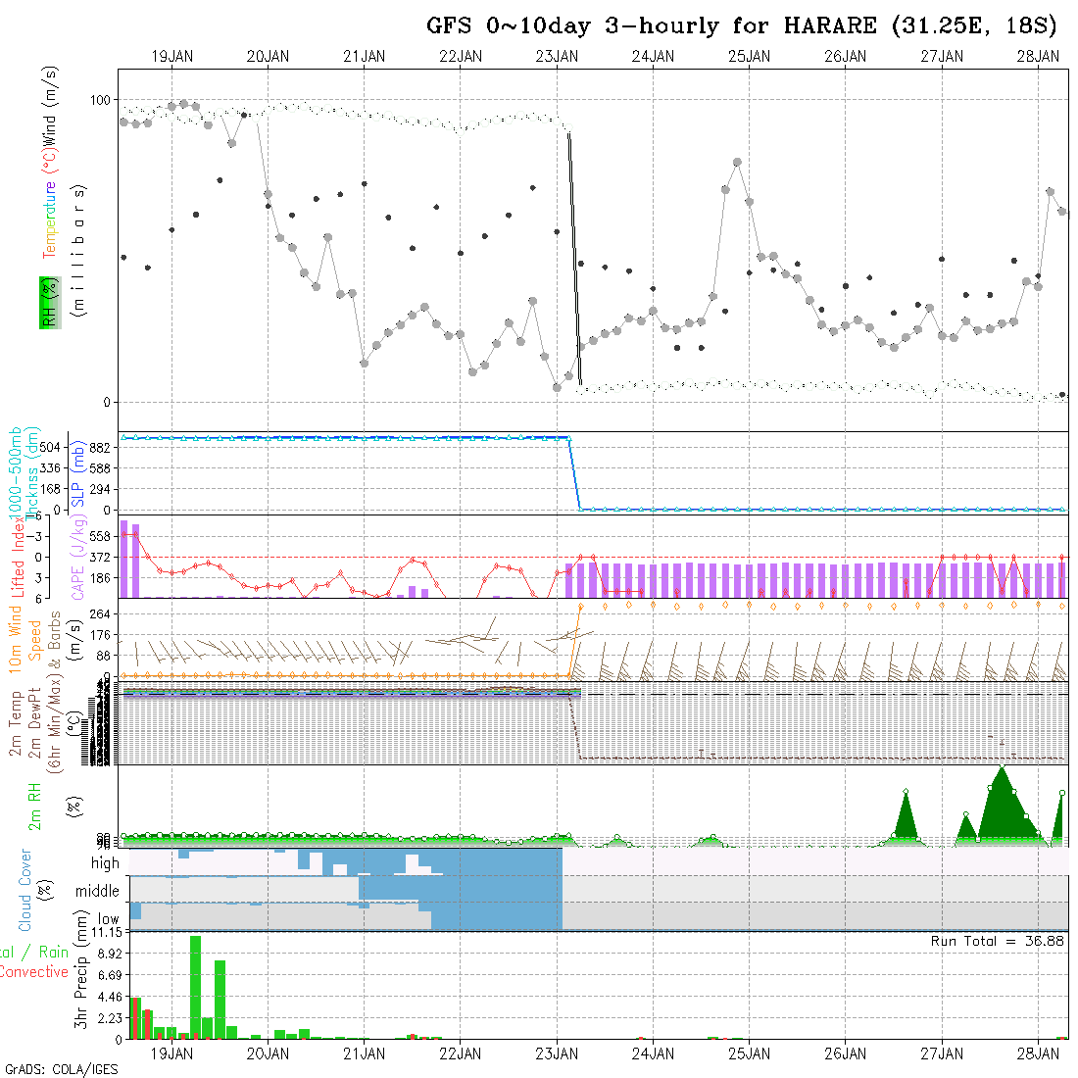
Task: Click the 23JAN label on bottom axis
Action: (557, 1053)
